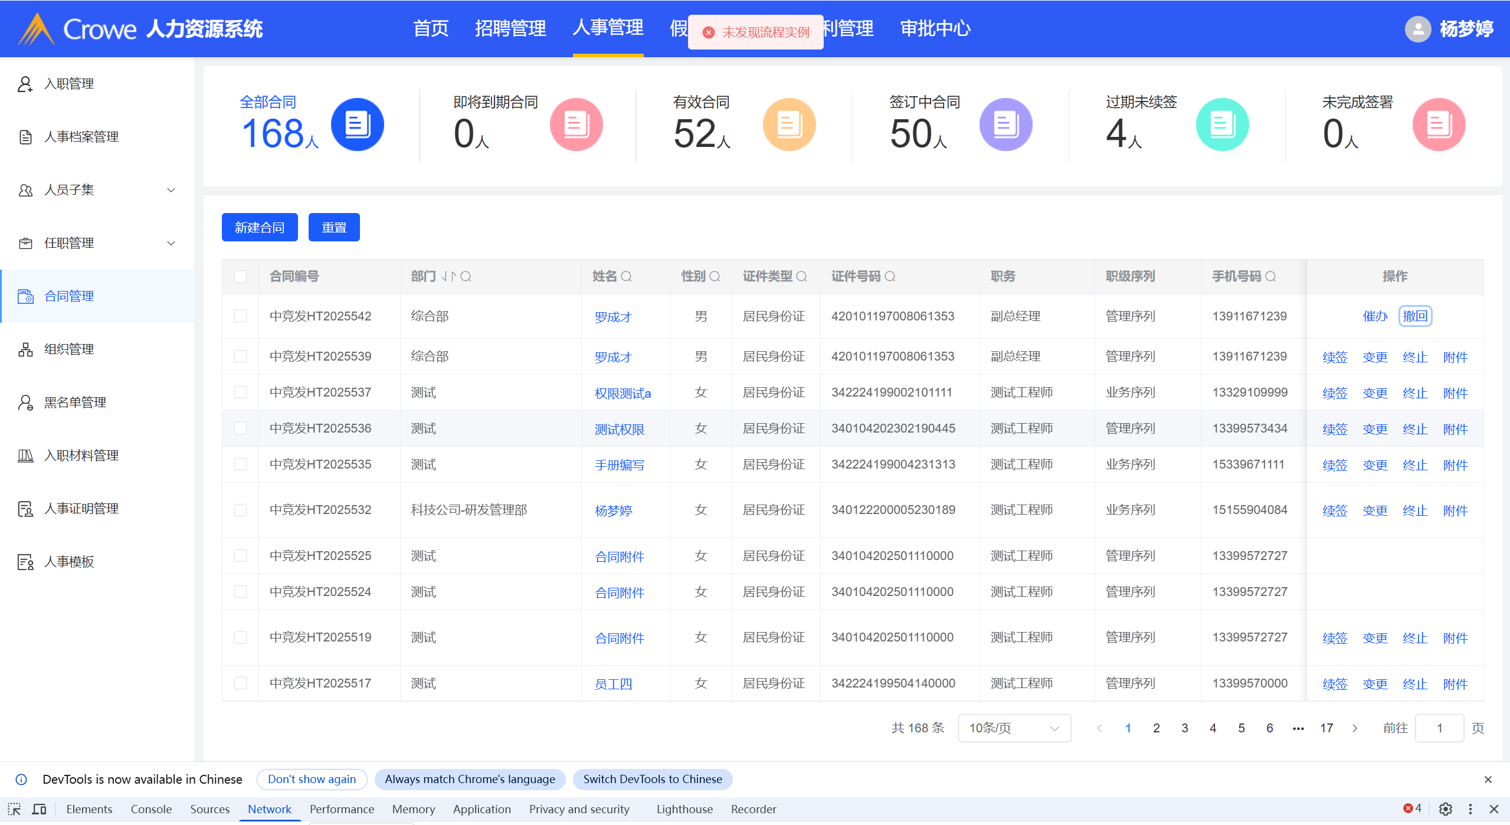
Task: Click the search icon beside 姓名 column header
Action: [x=627, y=276]
